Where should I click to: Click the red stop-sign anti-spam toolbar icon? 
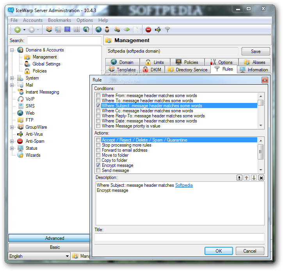point(148,30)
